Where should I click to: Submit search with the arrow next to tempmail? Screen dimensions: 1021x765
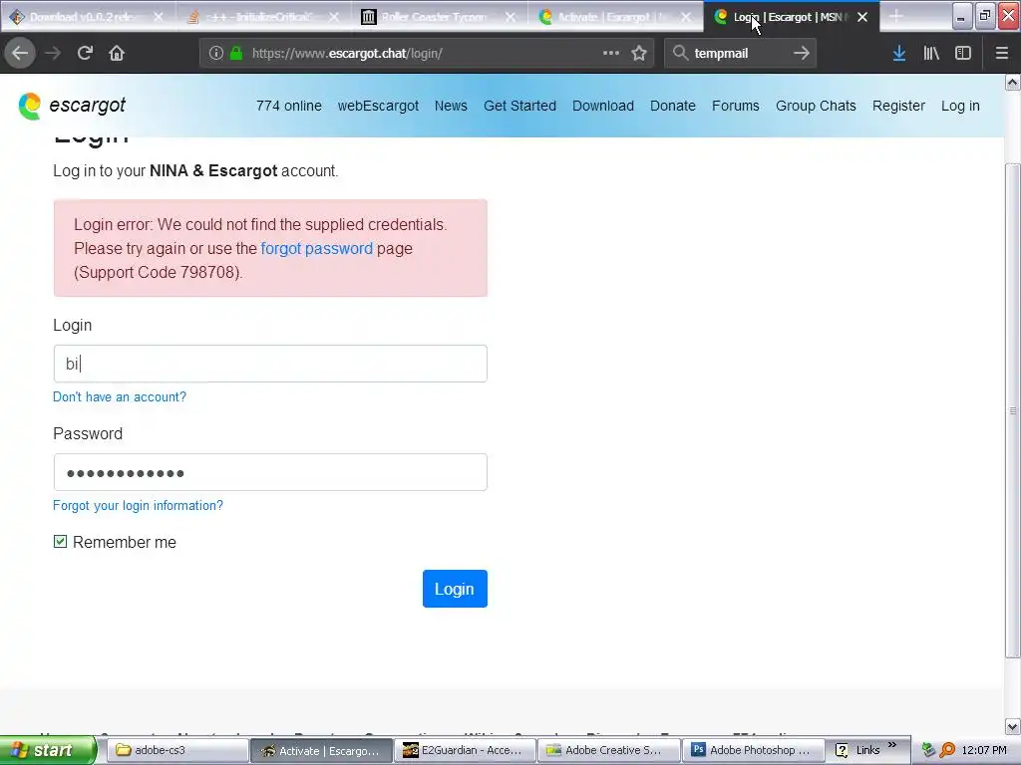[802, 54]
